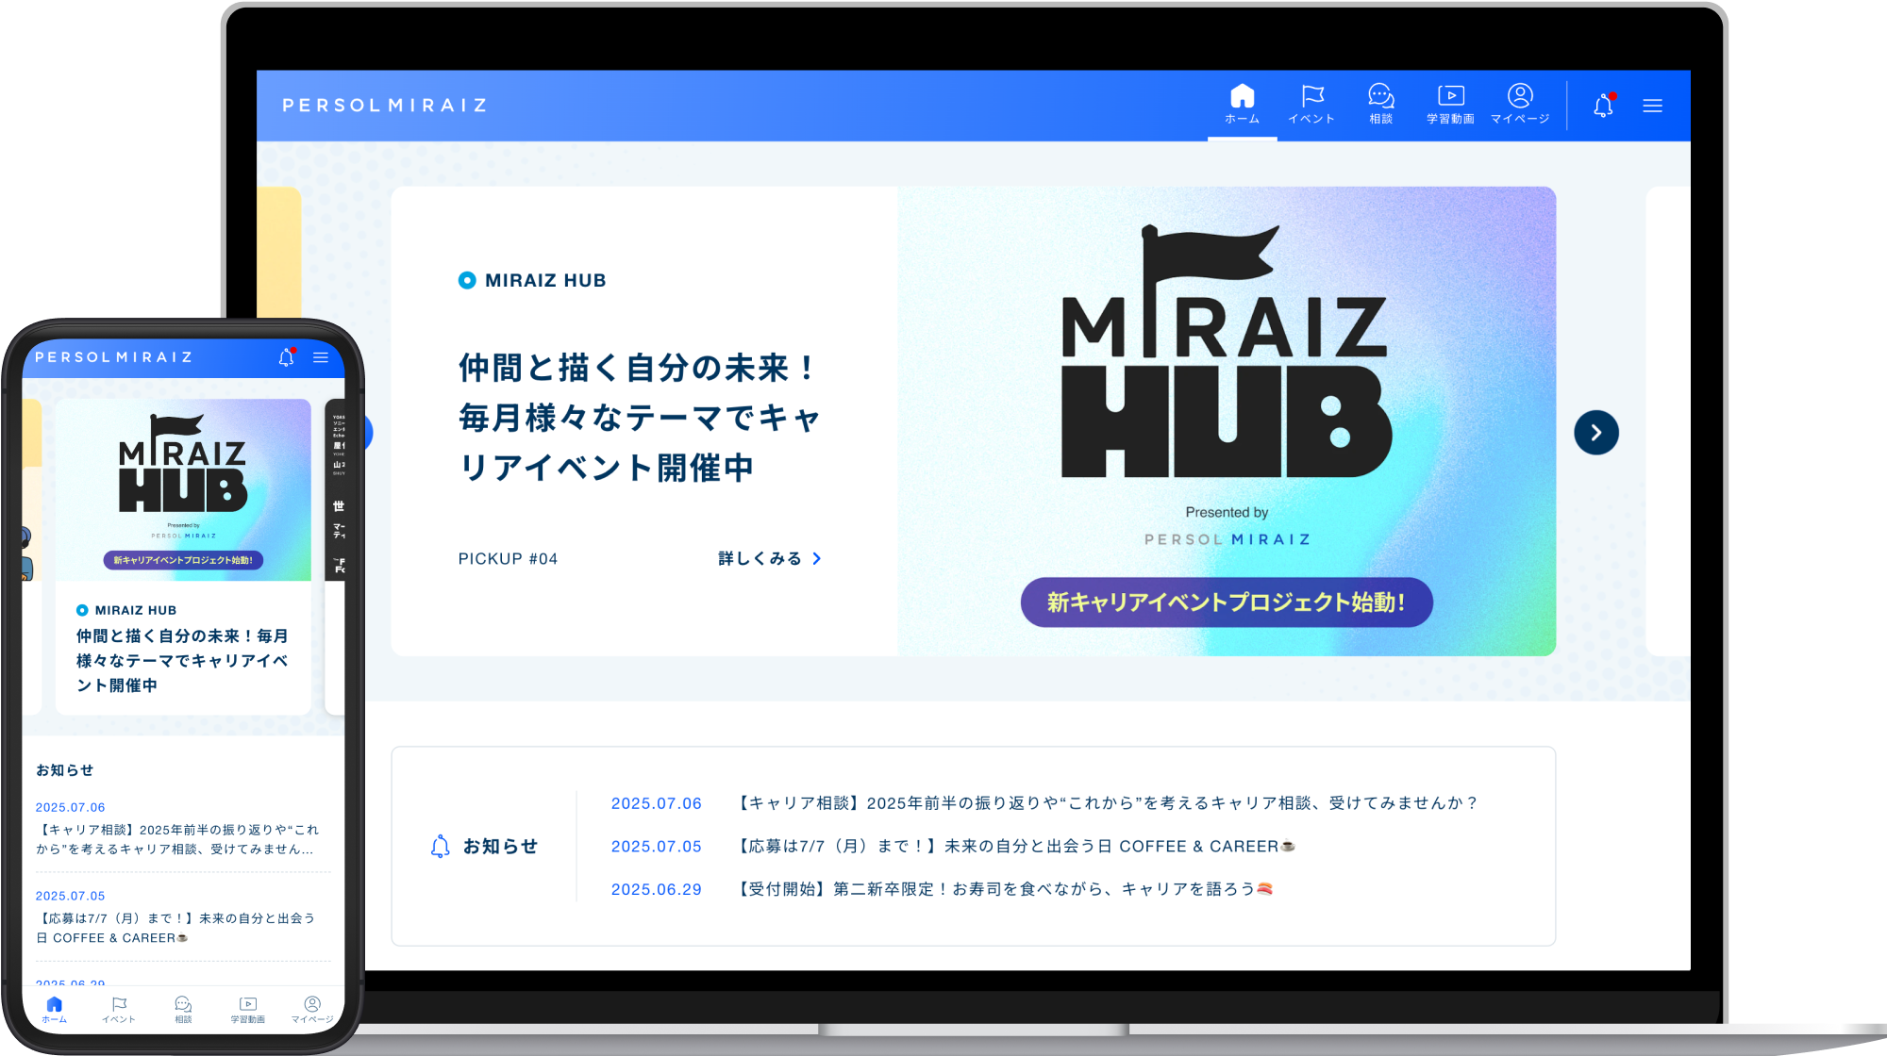Open 学習動画 video icon in the top navigation
The width and height of the screenshot is (1887, 1056).
[1450, 104]
